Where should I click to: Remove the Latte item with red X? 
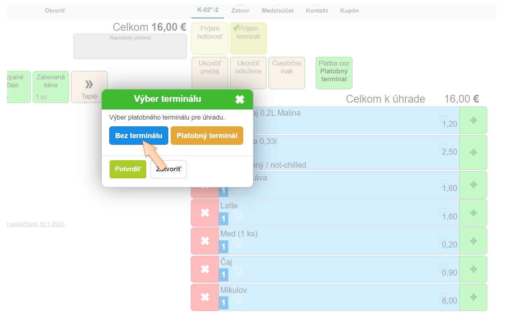pos(205,213)
